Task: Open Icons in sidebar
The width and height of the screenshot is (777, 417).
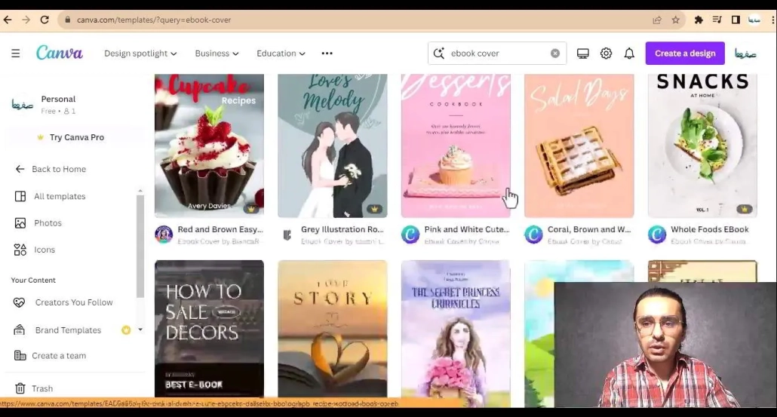Action: (35, 250)
